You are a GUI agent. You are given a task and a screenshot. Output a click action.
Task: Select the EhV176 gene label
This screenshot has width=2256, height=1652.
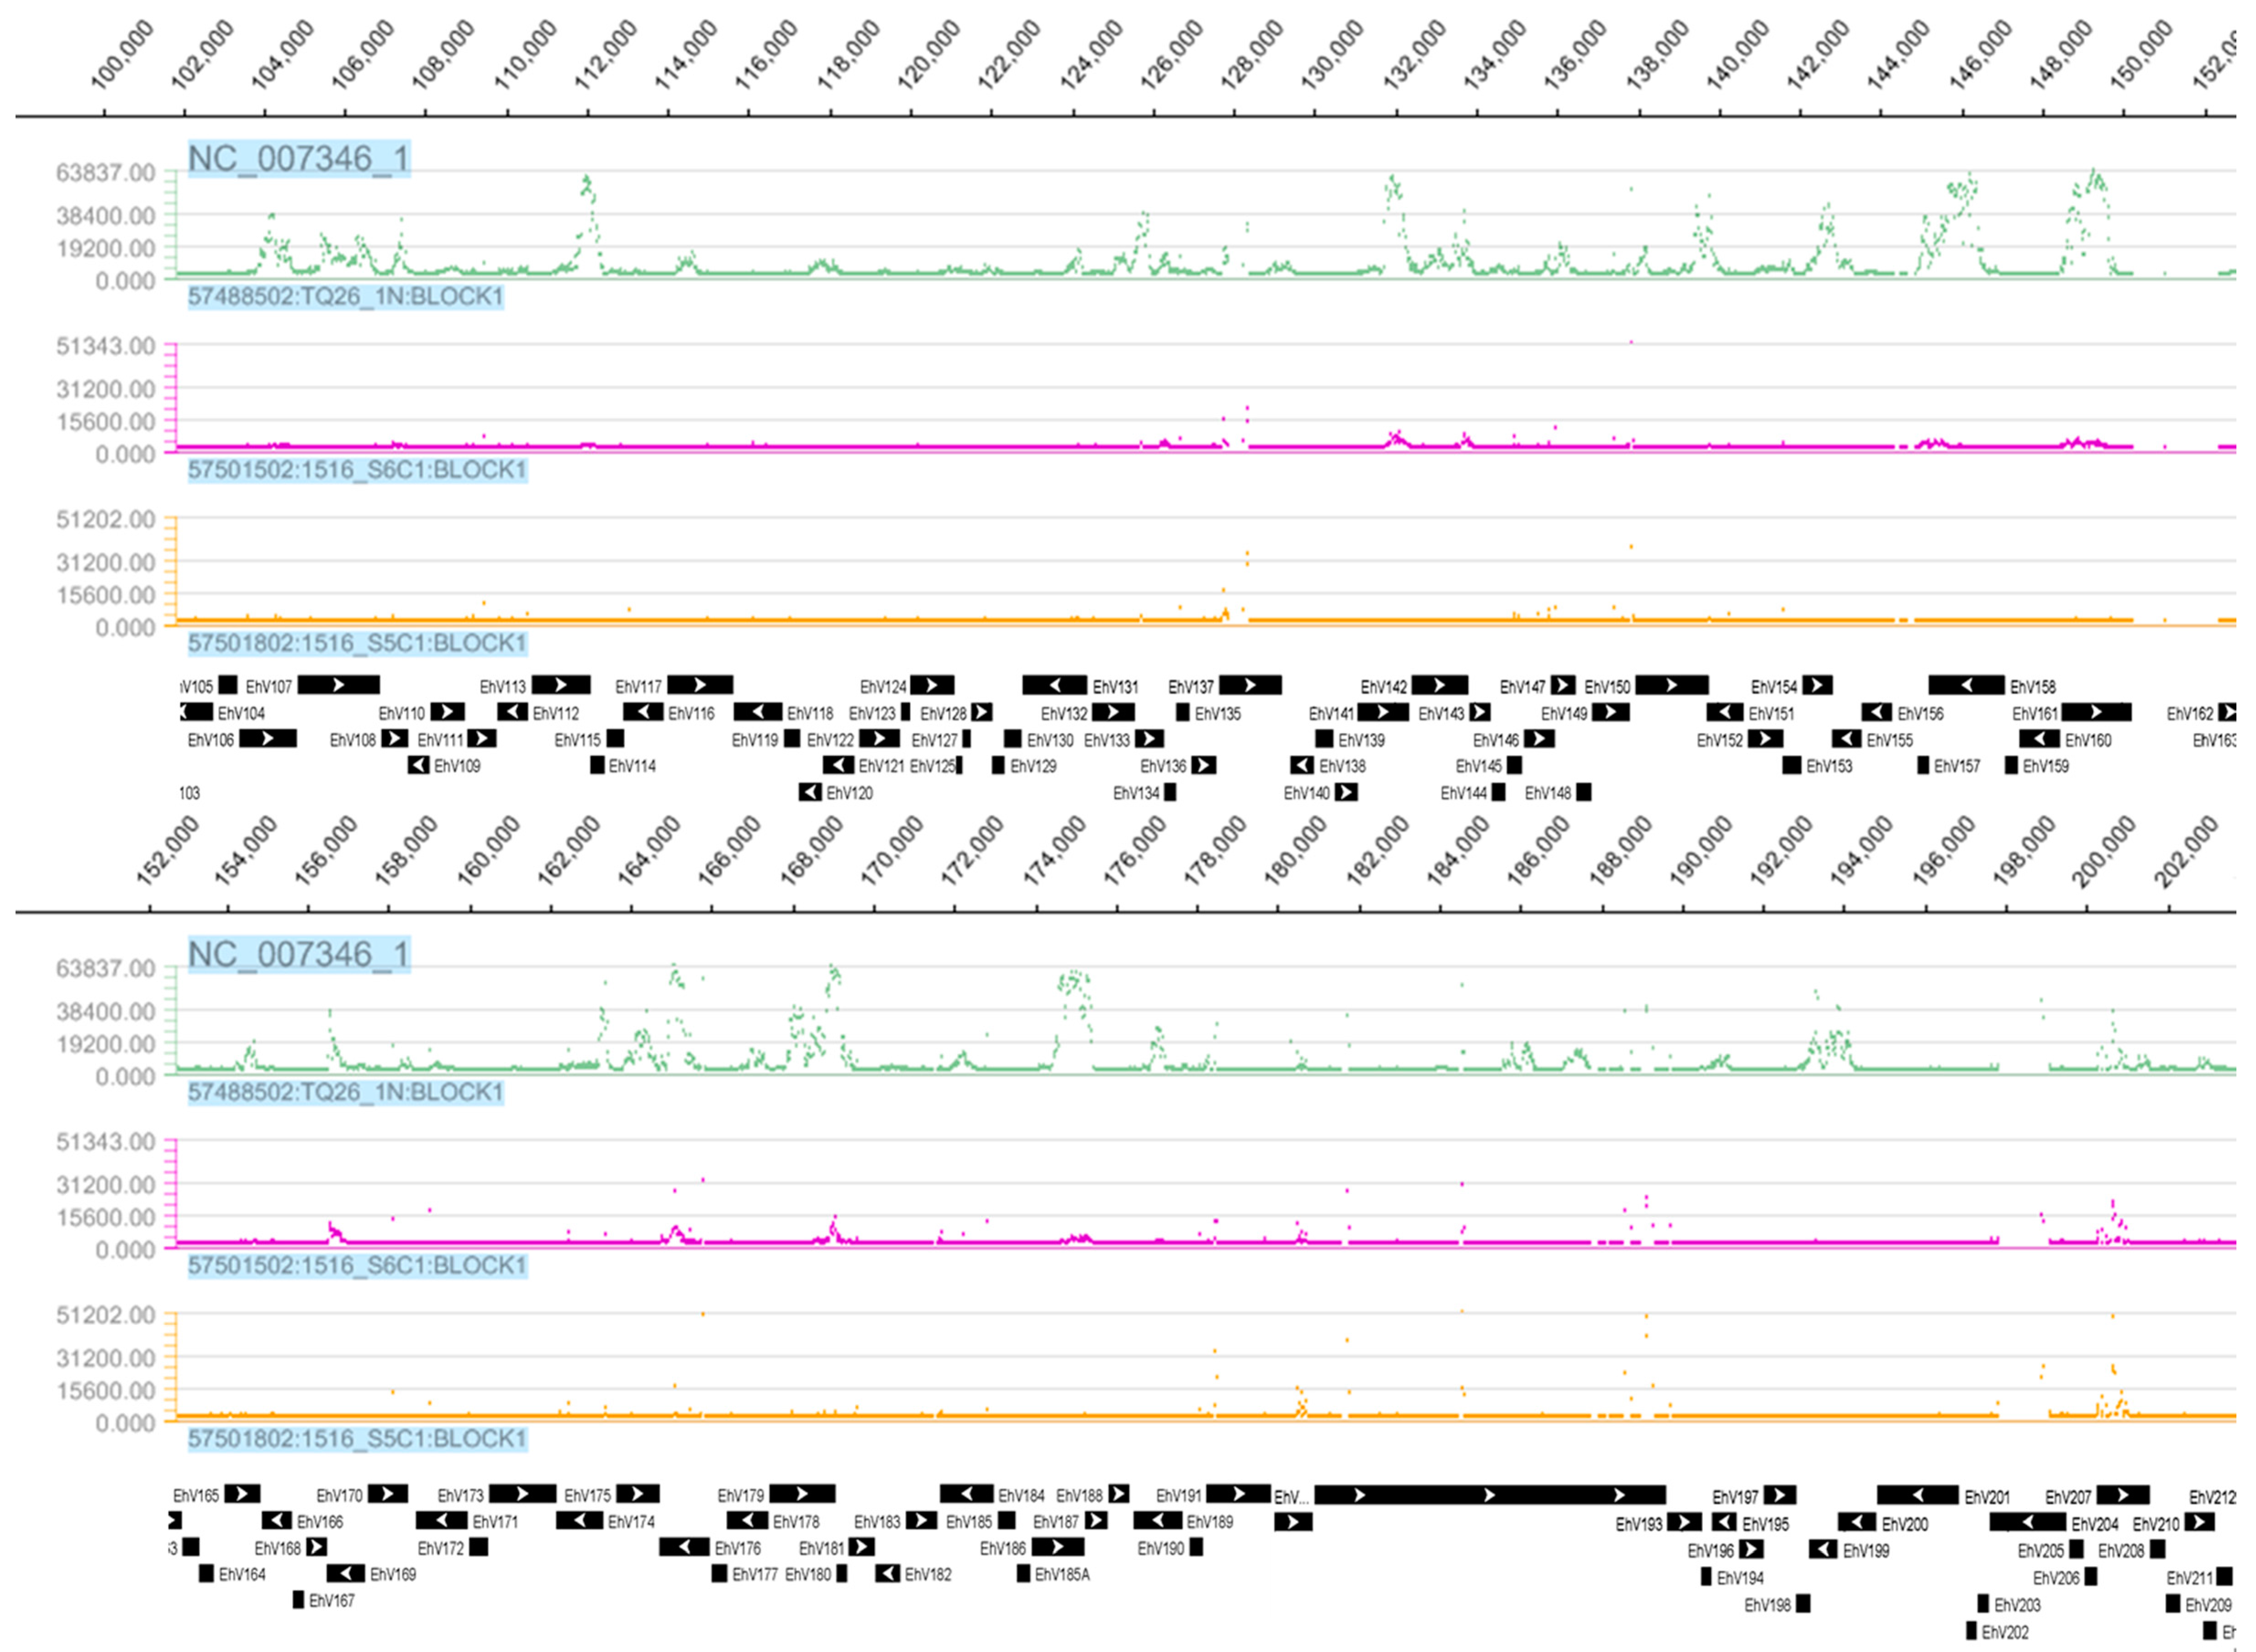click(738, 1549)
